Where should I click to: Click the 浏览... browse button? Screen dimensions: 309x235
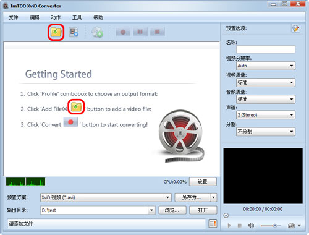point(172,210)
